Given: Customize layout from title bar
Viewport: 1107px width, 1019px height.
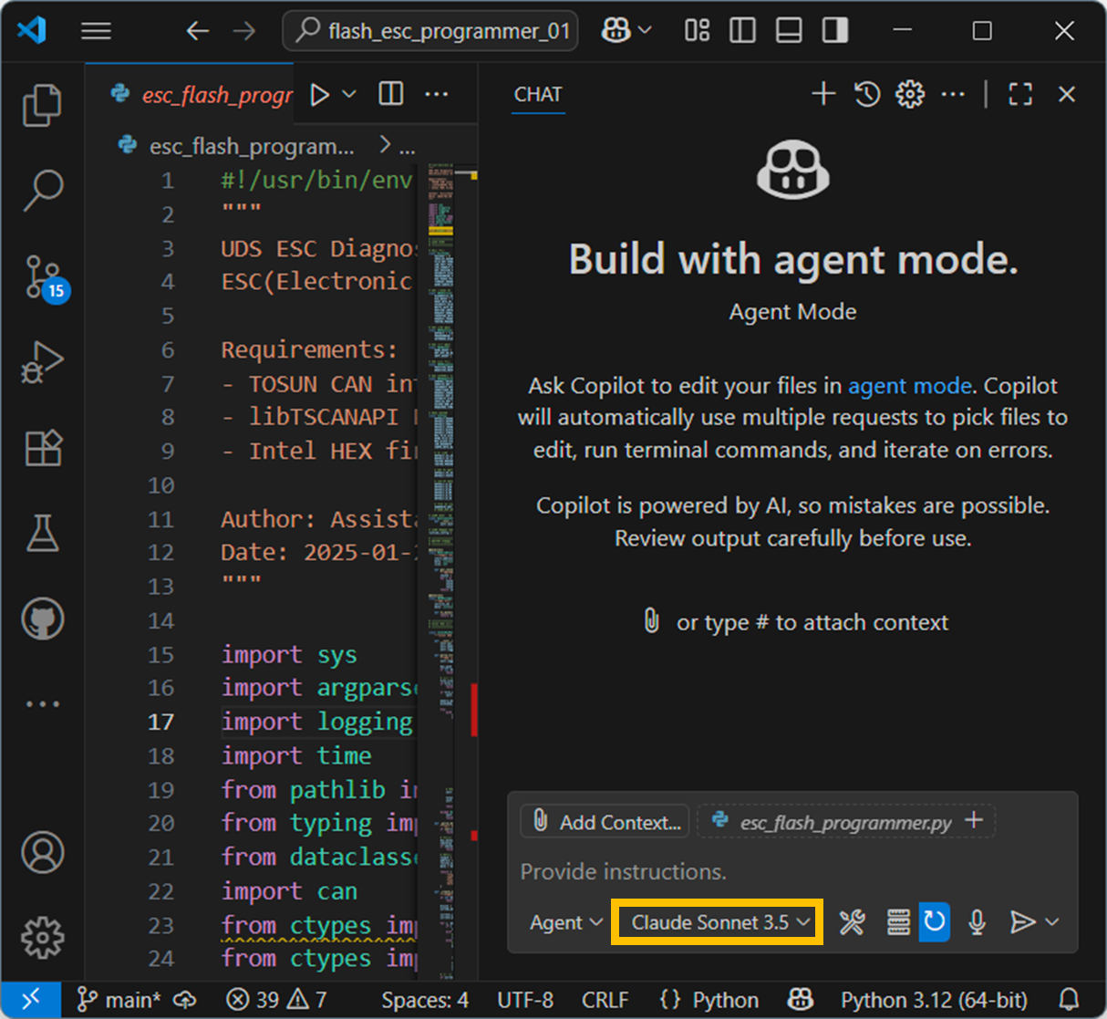Looking at the screenshot, I should point(698,31).
